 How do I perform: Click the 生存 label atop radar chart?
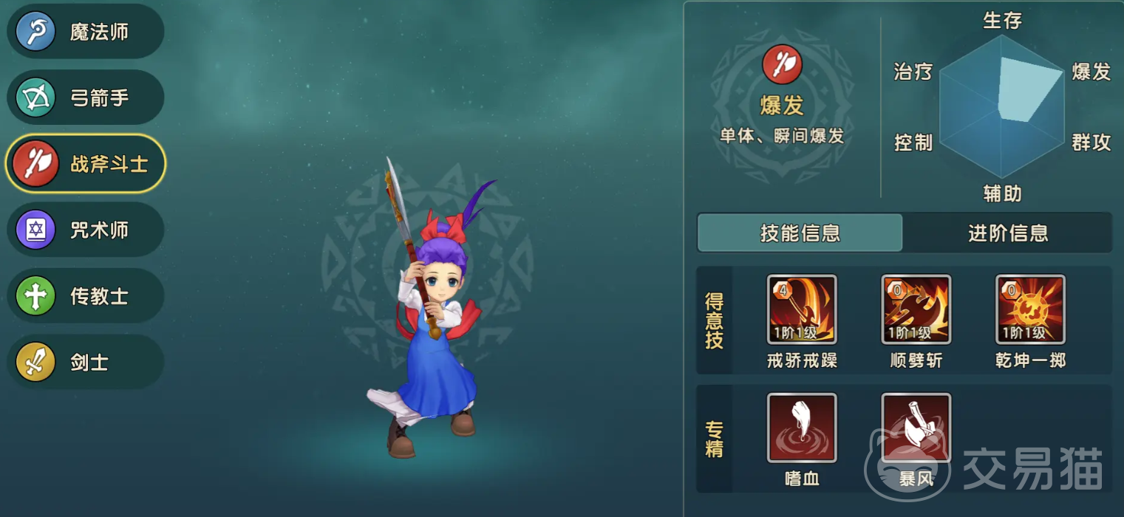(1003, 21)
